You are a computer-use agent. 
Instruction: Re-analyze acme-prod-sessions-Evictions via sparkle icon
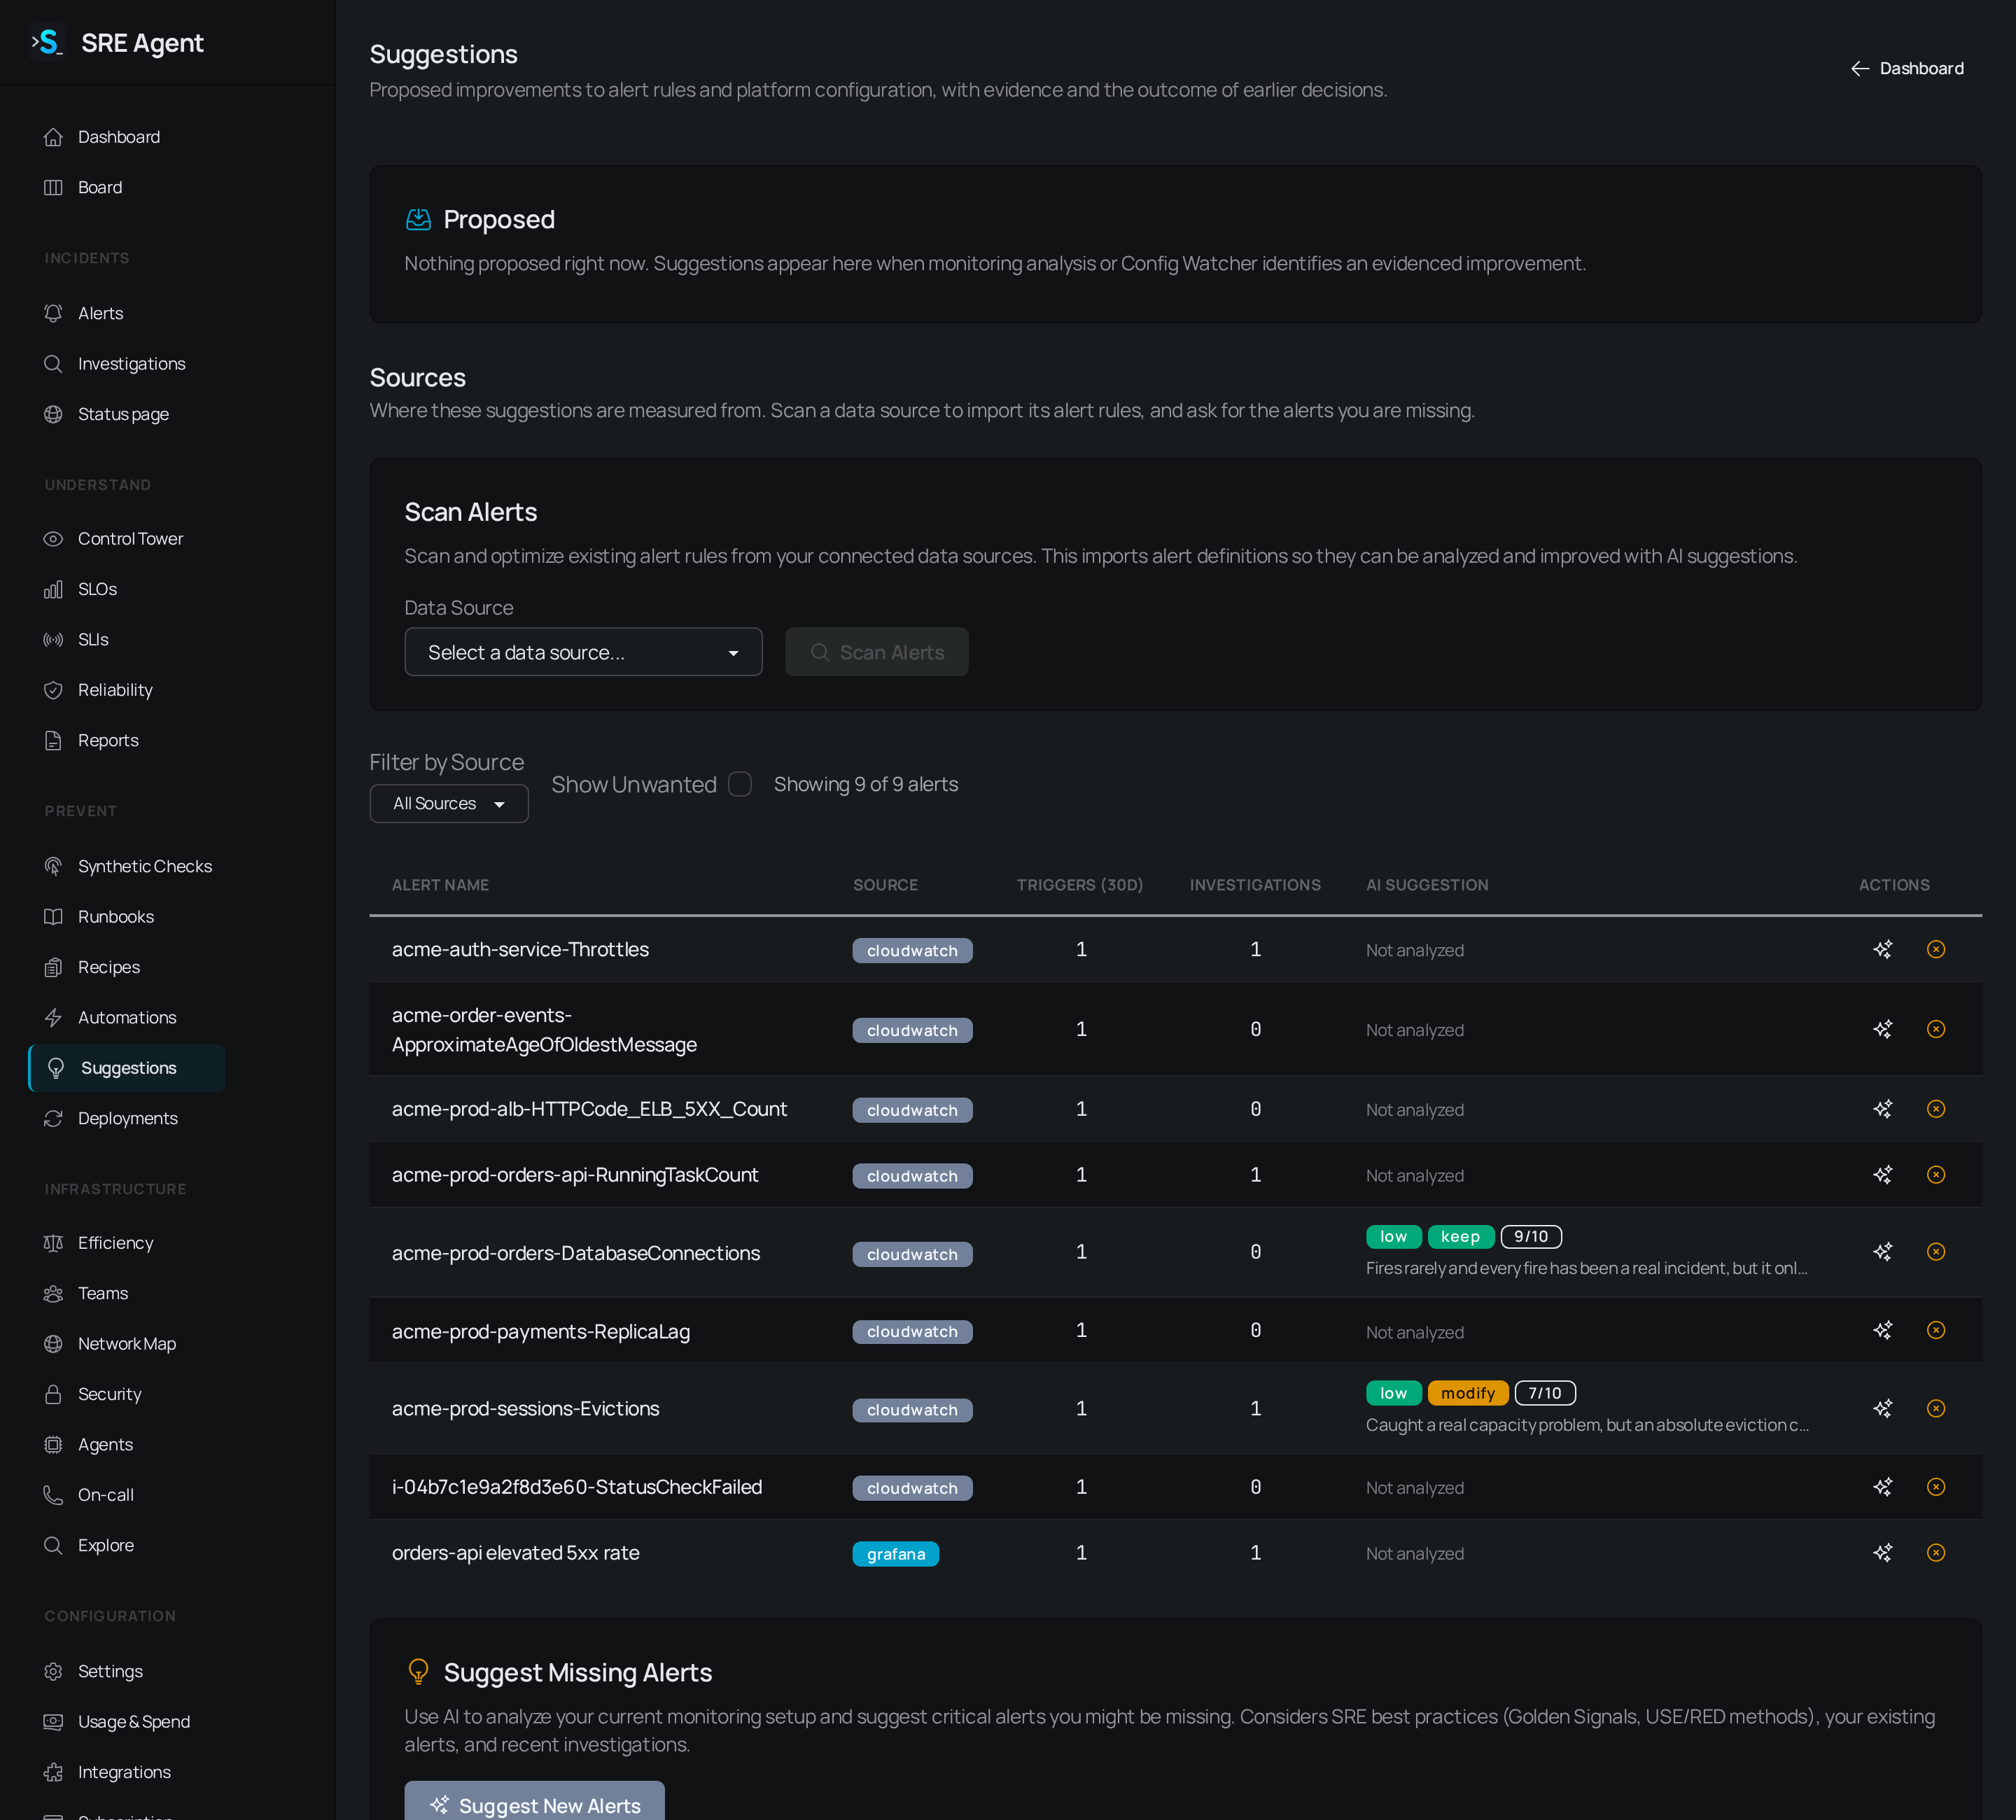(1882, 1408)
